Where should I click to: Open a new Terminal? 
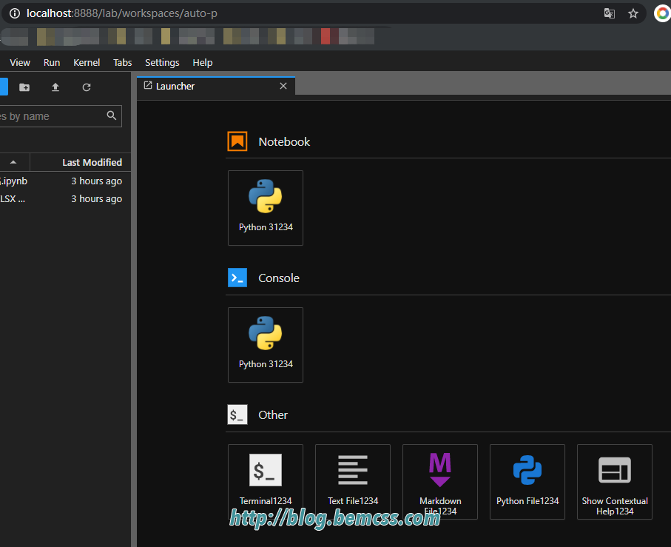point(266,482)
